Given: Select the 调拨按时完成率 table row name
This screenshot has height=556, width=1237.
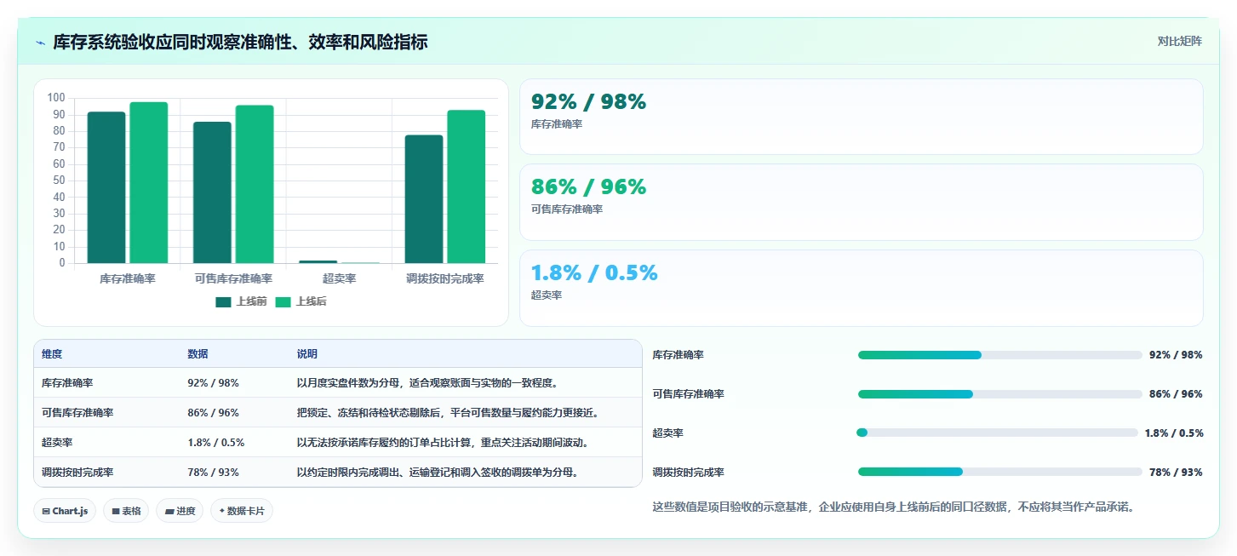Looking at the screenshot, I should coord(77,473).
